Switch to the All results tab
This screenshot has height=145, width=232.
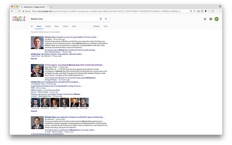[32, 26]
